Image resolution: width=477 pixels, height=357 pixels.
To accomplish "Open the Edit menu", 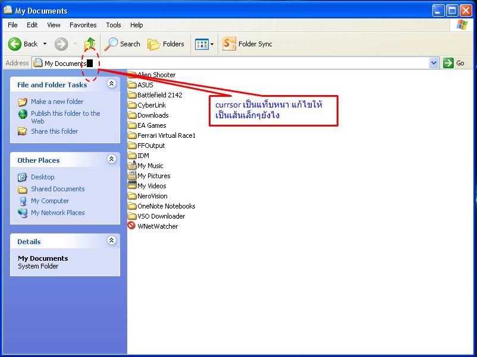I will (x=32, y=25).
